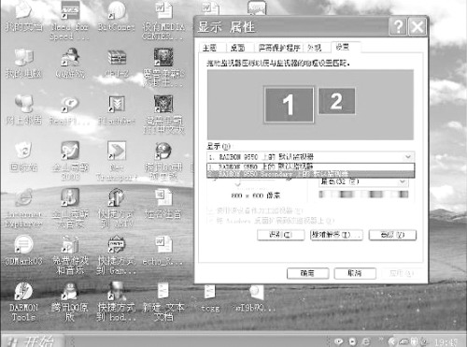Open the 开始 Start menu
Image resolution: width=467 pixels, height=347 pixels.
click(x=32, y=341)
